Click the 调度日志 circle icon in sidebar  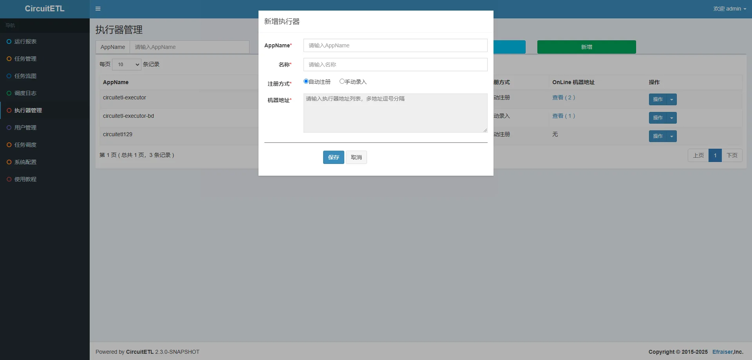(9, 93)
